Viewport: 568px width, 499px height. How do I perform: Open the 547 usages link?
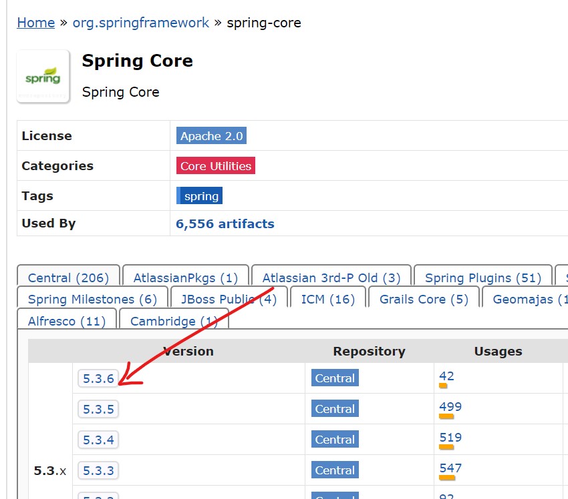click(x=450, y=468)
